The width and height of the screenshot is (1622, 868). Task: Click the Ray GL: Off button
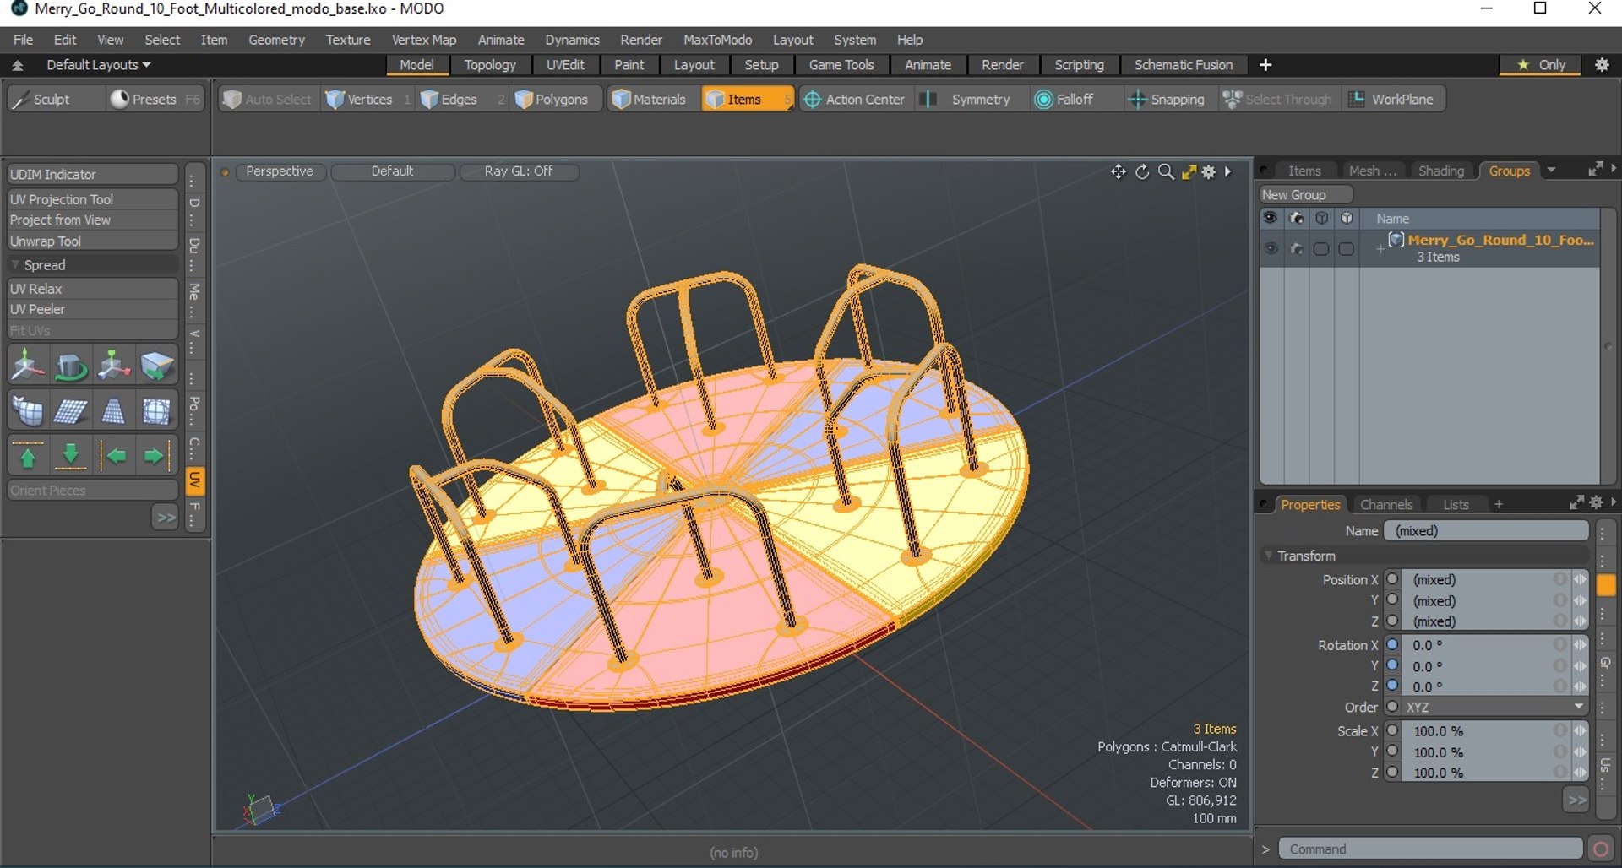pos(519,171)
